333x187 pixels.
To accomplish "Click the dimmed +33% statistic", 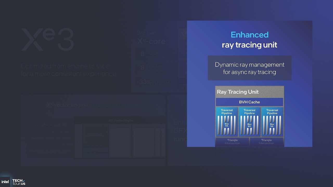I will pyautogui.click(x=144, y=82).
